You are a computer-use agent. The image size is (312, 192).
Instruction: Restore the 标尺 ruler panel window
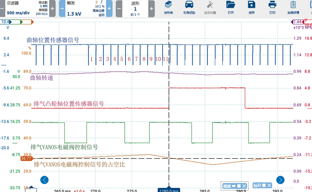tap(264, 185)
